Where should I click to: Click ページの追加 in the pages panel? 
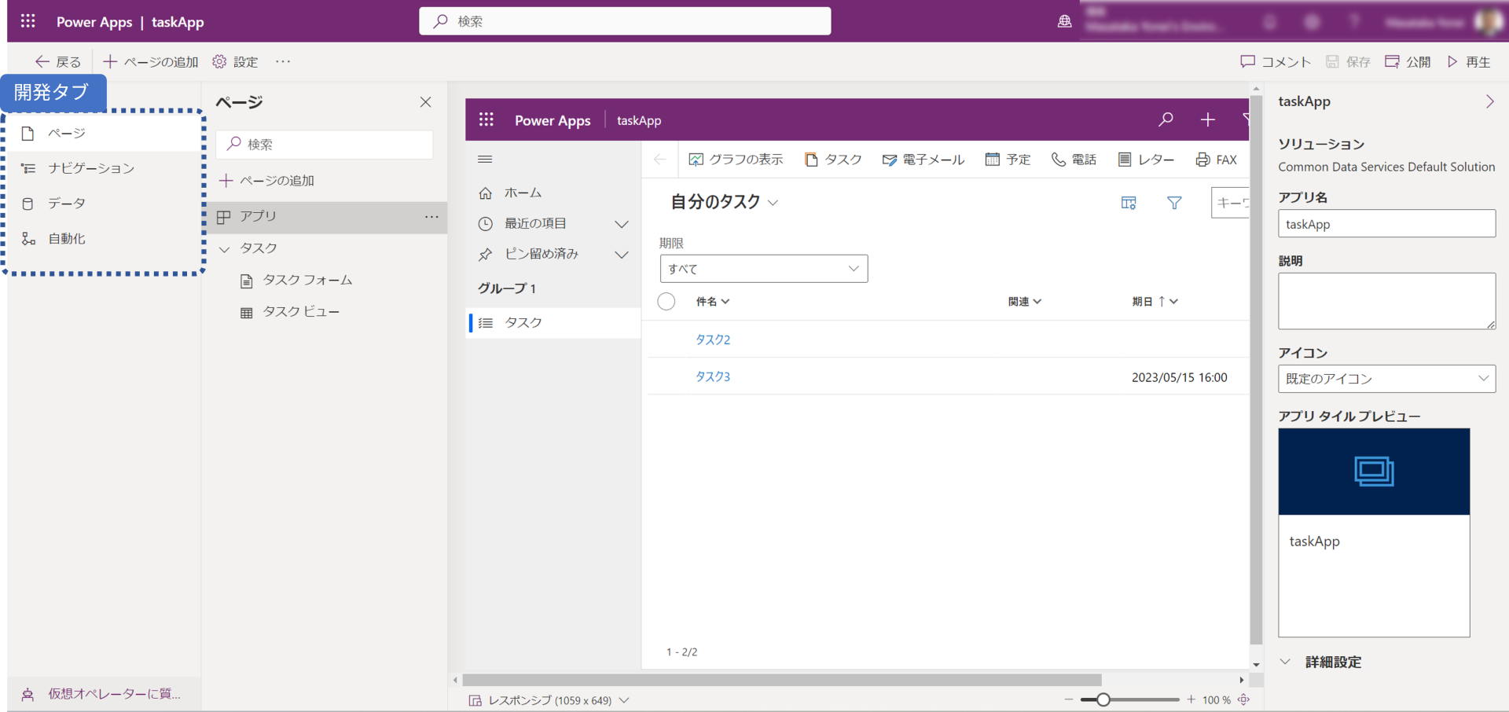click(x=266, y=181)
